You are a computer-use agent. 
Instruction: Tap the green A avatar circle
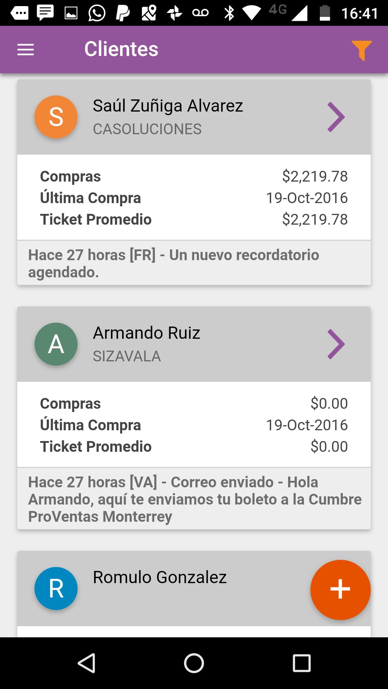[56, 344]
